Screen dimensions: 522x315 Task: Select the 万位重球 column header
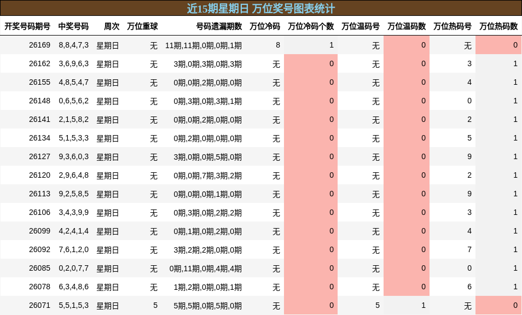click(142, 26)
